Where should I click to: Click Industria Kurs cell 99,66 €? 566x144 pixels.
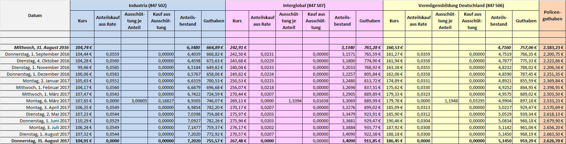82,67
